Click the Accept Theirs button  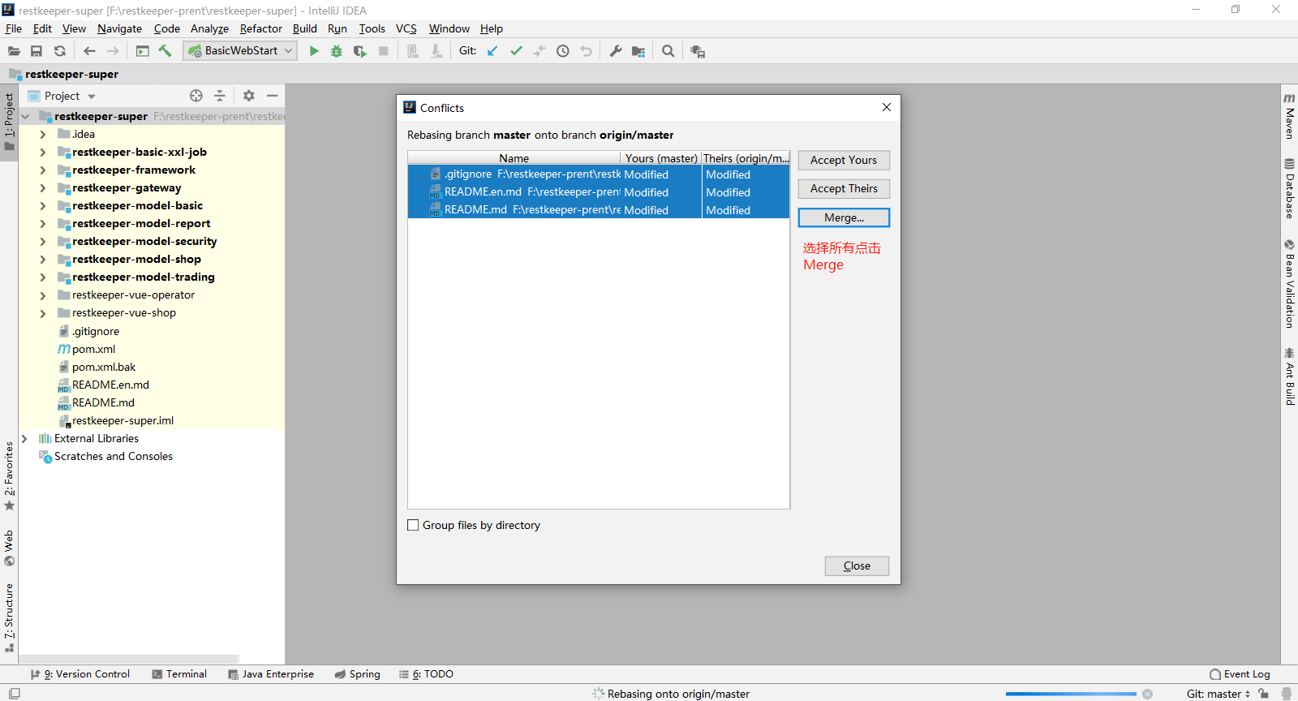[844, 188]
